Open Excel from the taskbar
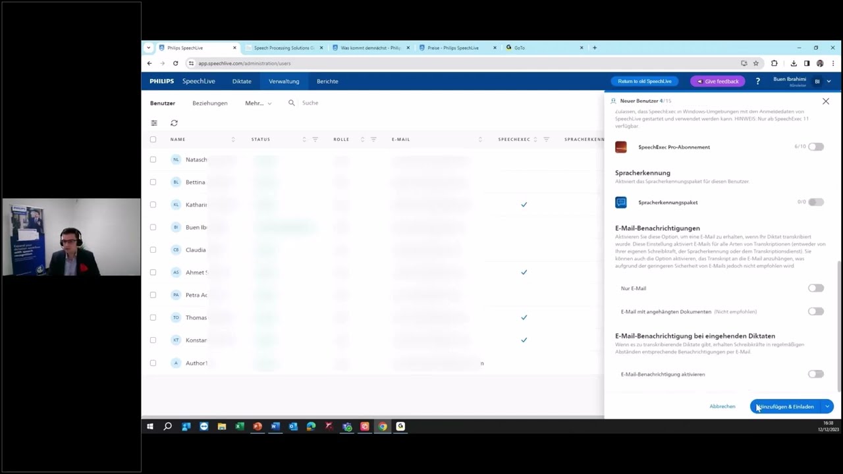 (x=240, y=427)
